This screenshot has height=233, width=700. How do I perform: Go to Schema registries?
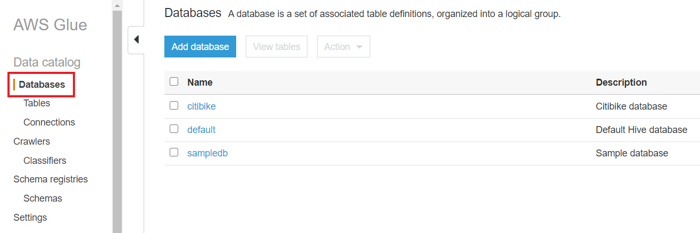point(51,179)
